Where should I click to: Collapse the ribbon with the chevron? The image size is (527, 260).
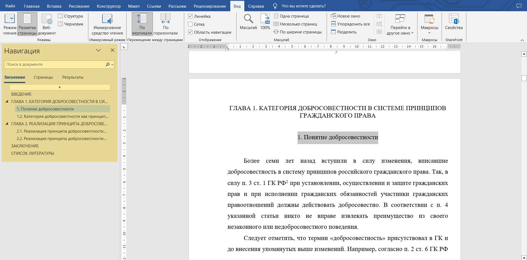click(x=522, y=40)
